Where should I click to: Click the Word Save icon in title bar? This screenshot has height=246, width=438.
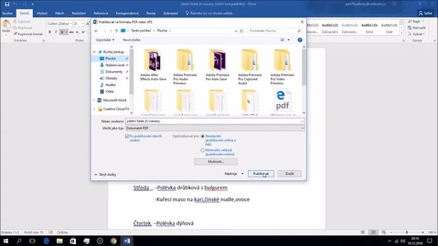(x=8, y=4)
